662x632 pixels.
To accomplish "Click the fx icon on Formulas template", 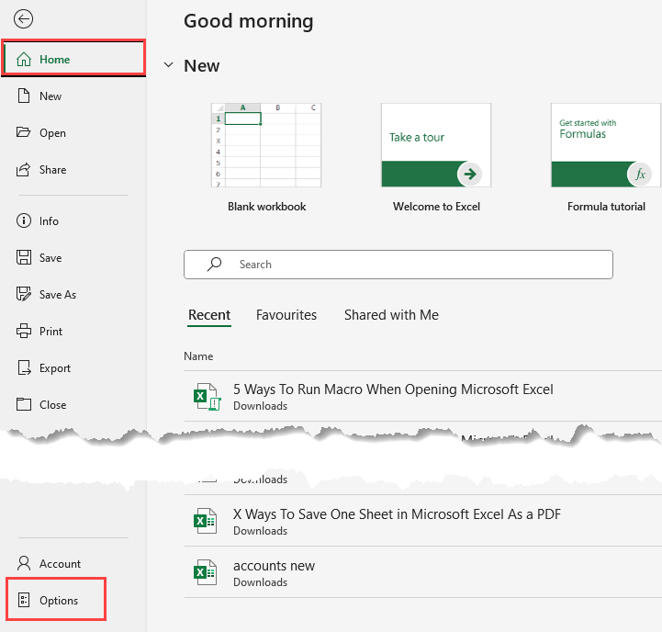I will (640, 174).
